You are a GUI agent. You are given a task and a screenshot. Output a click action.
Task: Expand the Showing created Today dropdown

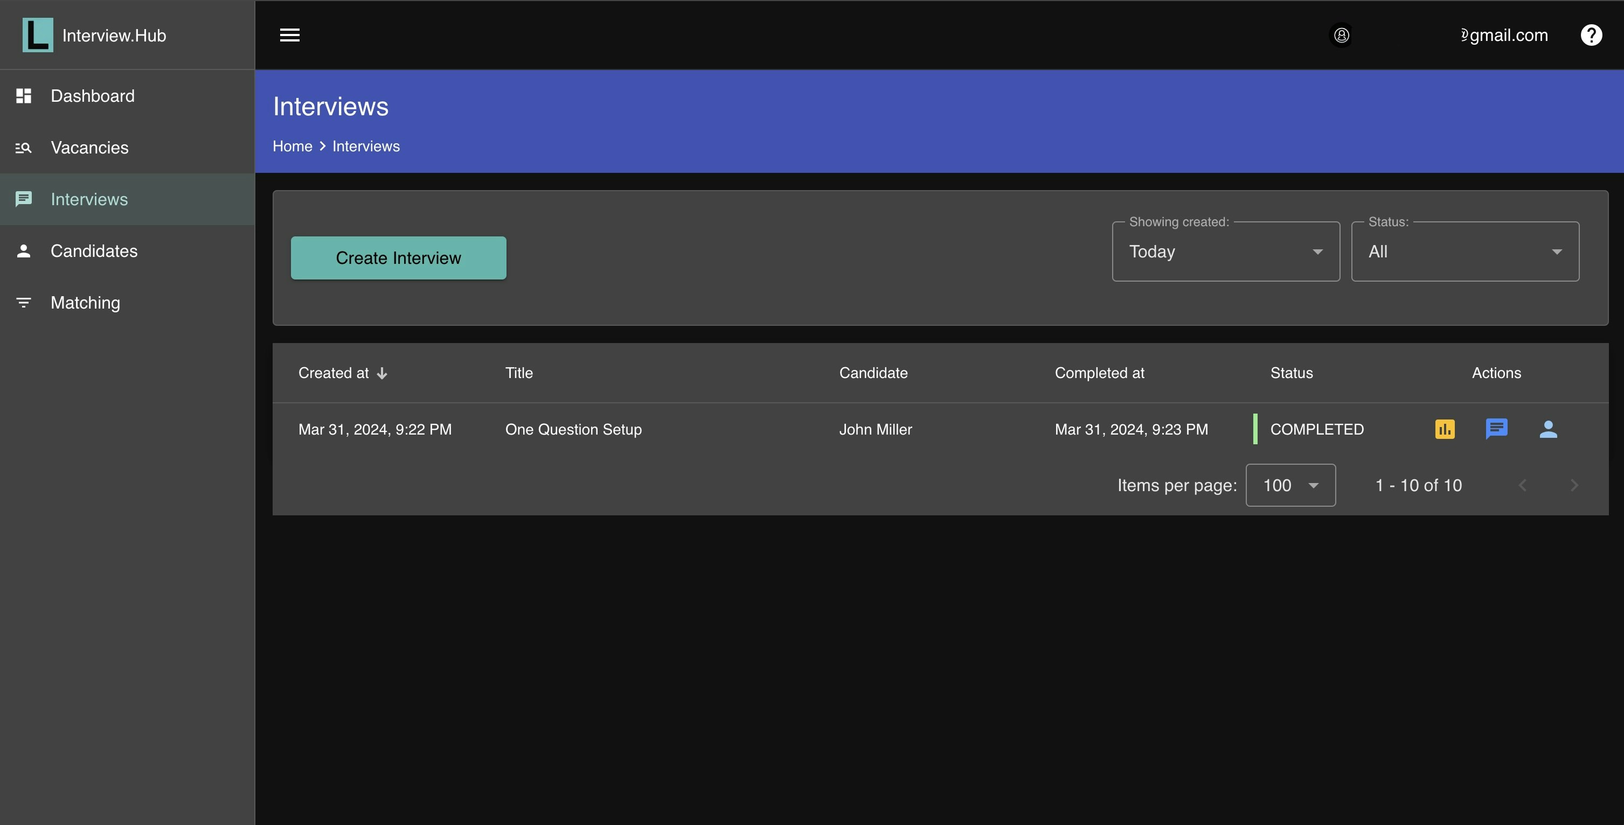click(1225, 251)
